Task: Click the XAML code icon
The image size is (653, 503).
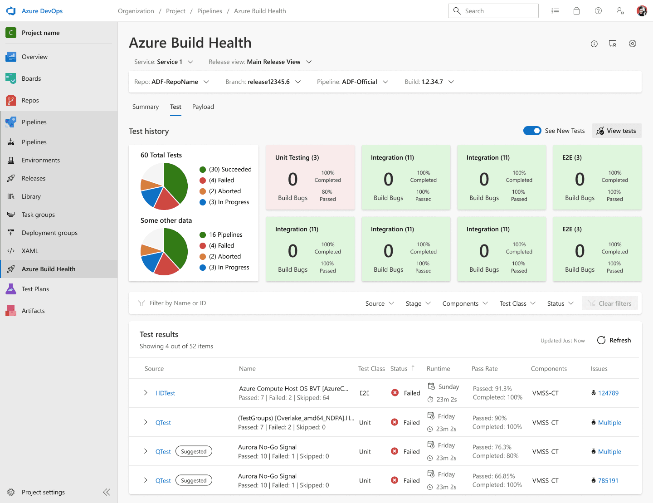Action: pyautogui.click(x=11, y=251)
